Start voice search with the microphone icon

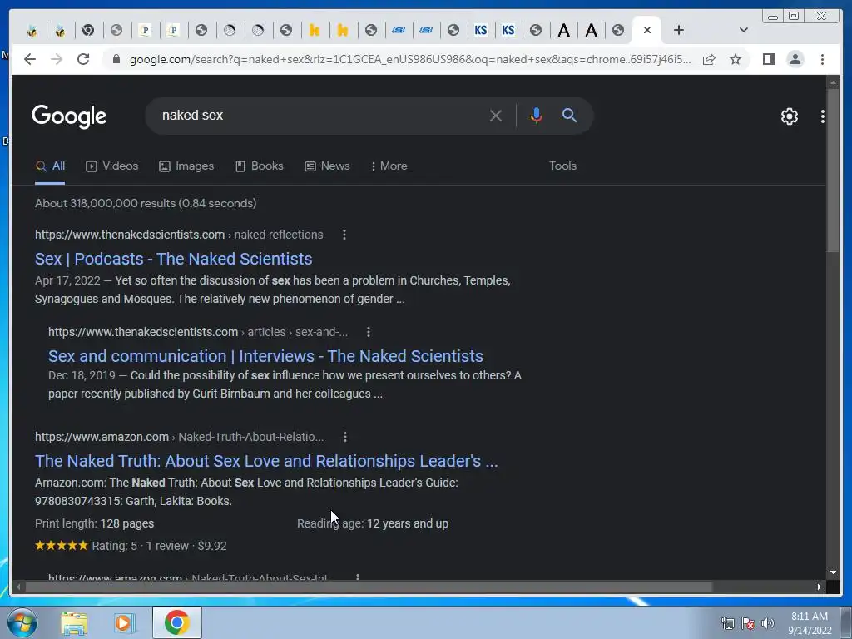(537, 115)
